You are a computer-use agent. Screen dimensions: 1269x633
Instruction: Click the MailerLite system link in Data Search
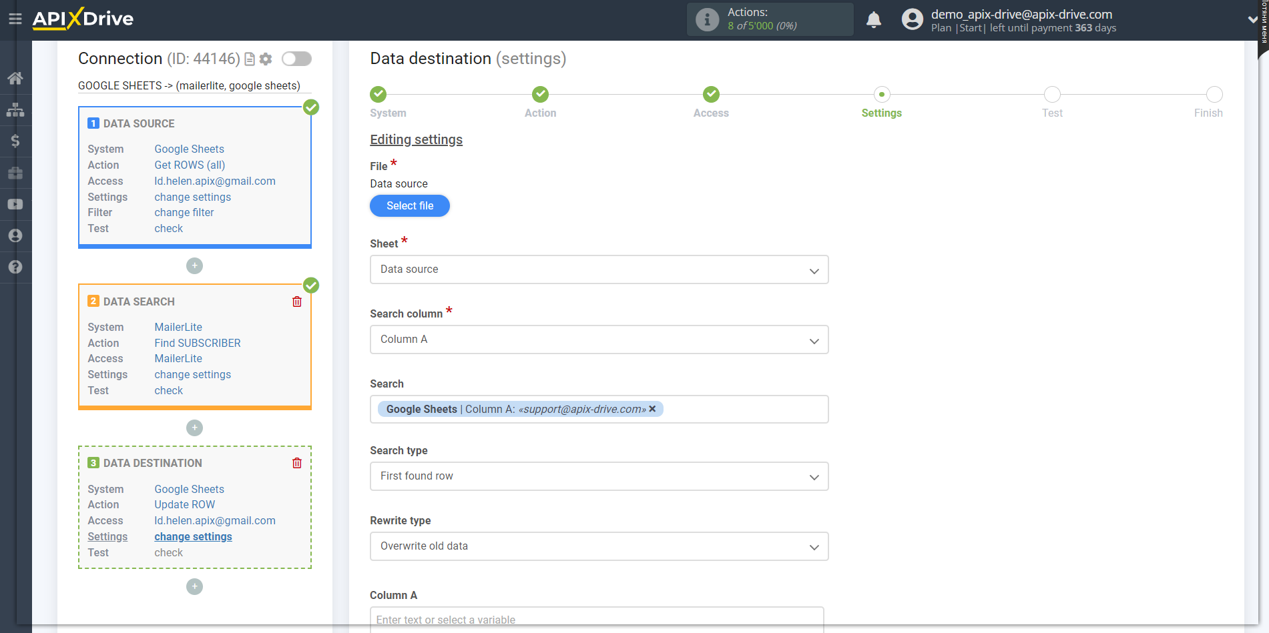pyautogui.click(x=178, y=327)
